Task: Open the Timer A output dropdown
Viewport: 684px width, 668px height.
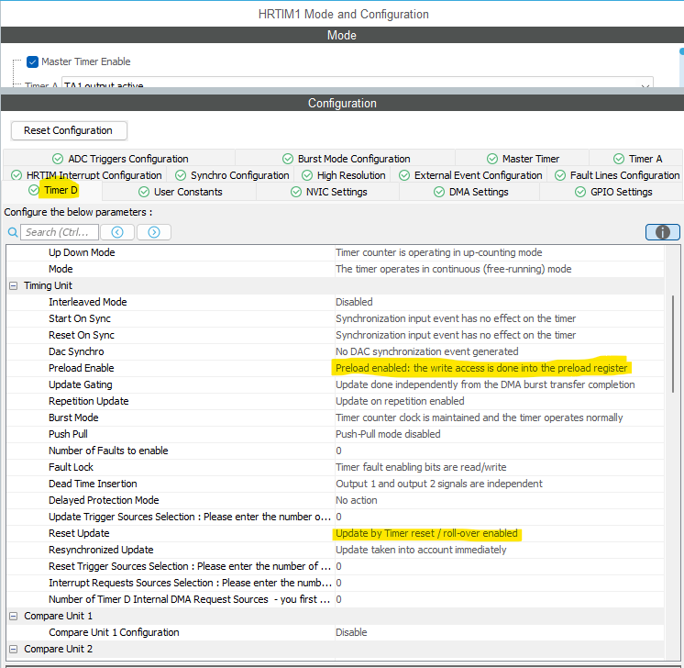Action: click(x=358, y=83)
